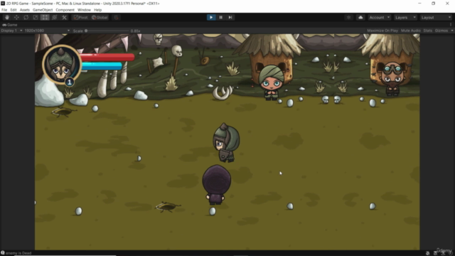Open the Account dropdown

coord(379,17)
